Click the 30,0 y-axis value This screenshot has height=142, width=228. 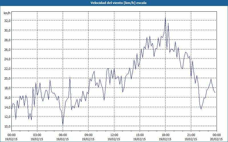pos(7,30)
